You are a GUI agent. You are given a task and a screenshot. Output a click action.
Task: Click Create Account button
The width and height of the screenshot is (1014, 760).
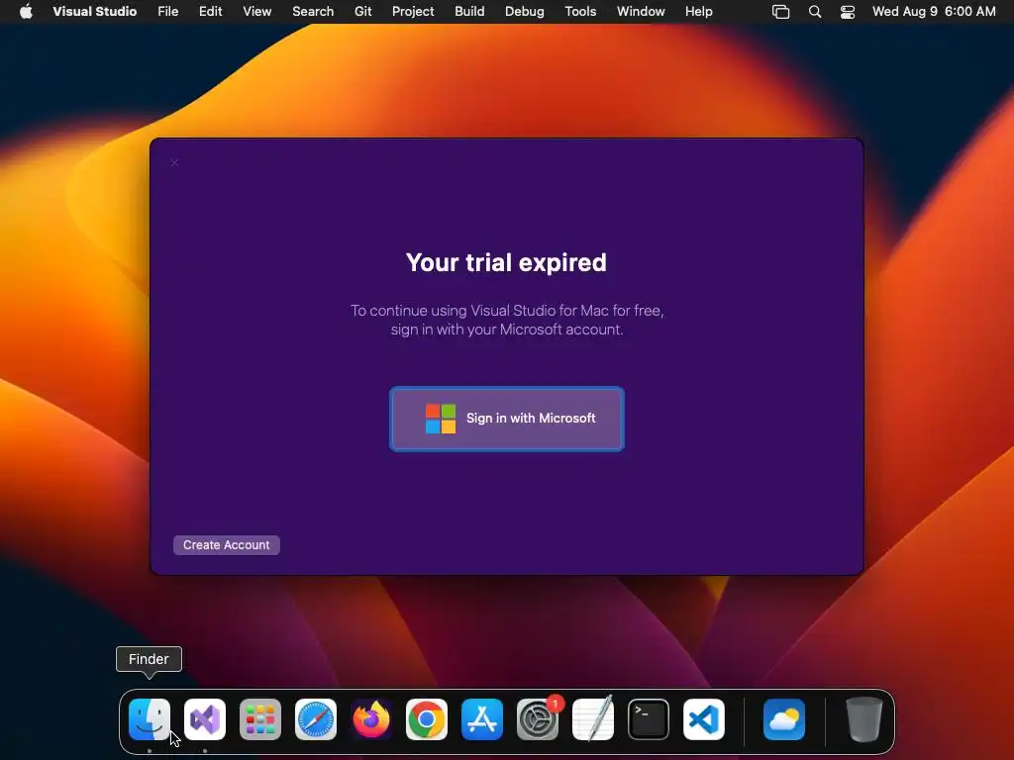pyautogui.click(x=227, y=545)
